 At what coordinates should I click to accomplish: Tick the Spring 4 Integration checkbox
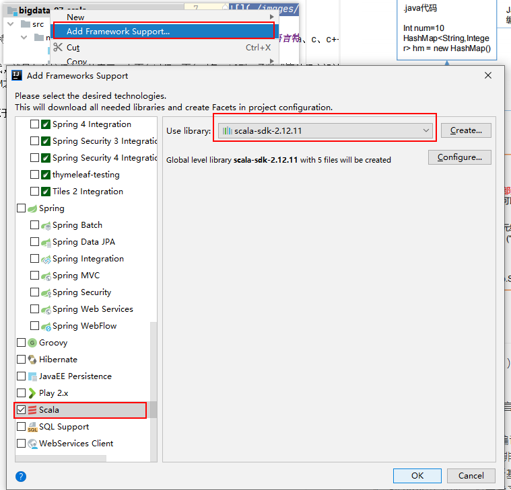click(x=34, y=124)
